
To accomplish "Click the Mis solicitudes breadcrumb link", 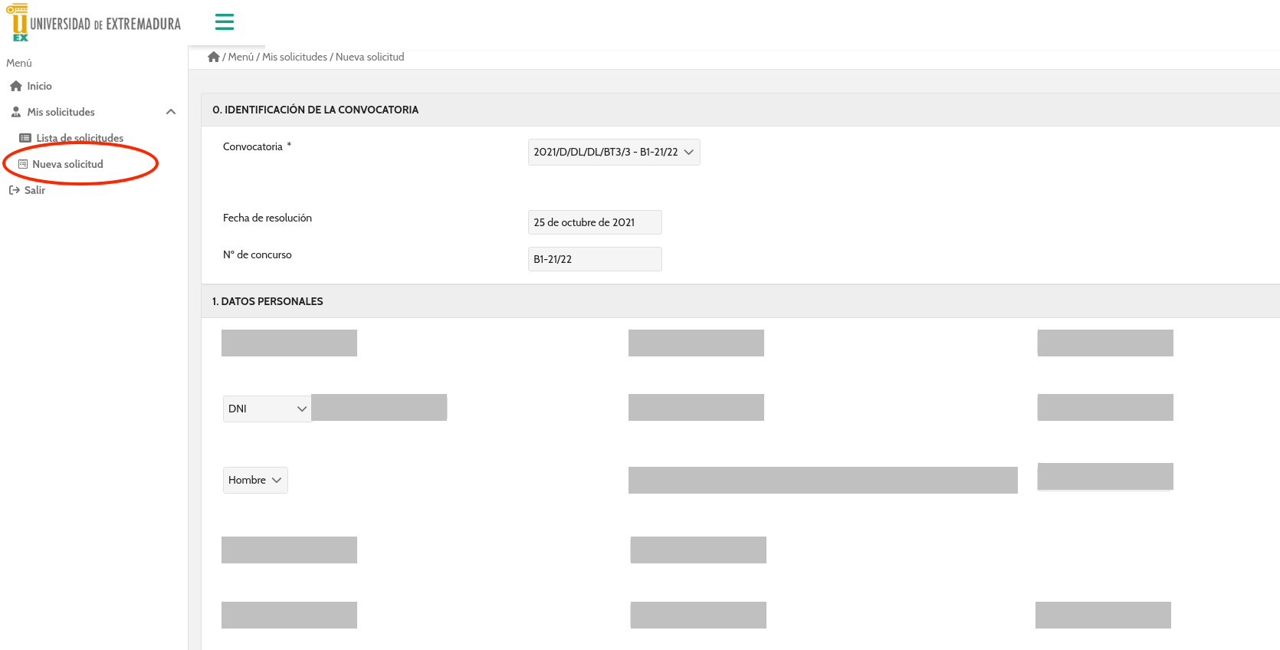I will [x=294, y=57].
